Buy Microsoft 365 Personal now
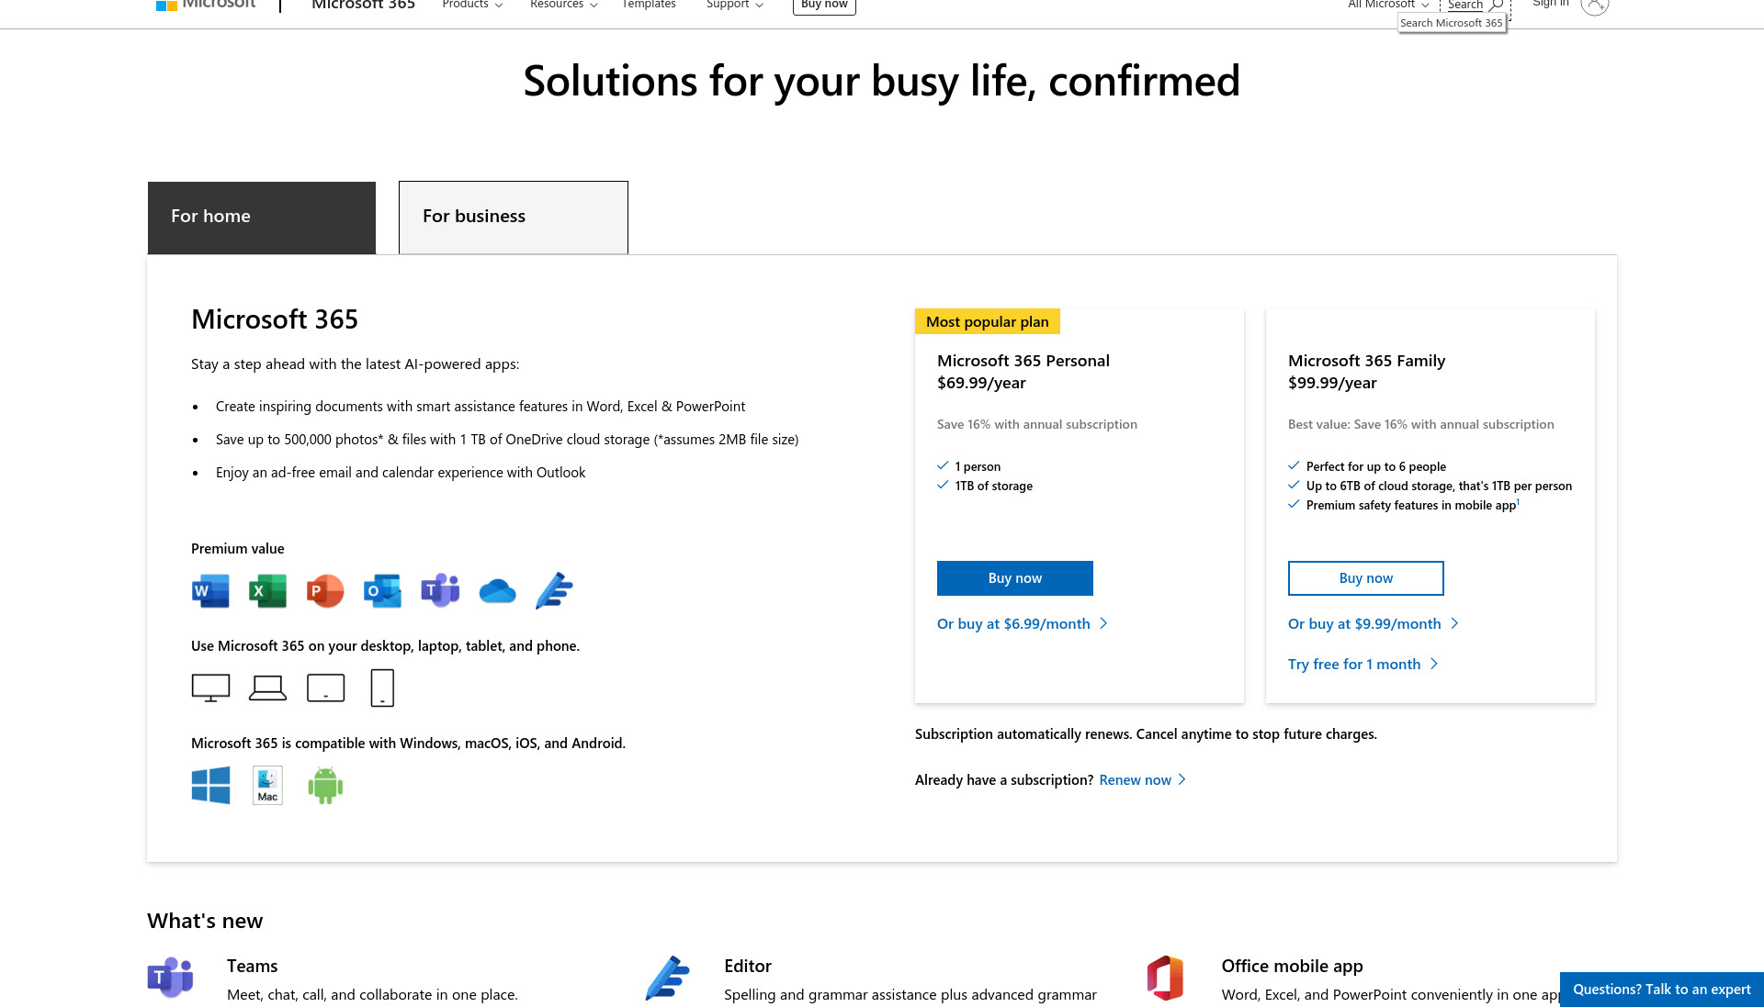This screenshot has width=1764, height=1007. [1015, 578]
